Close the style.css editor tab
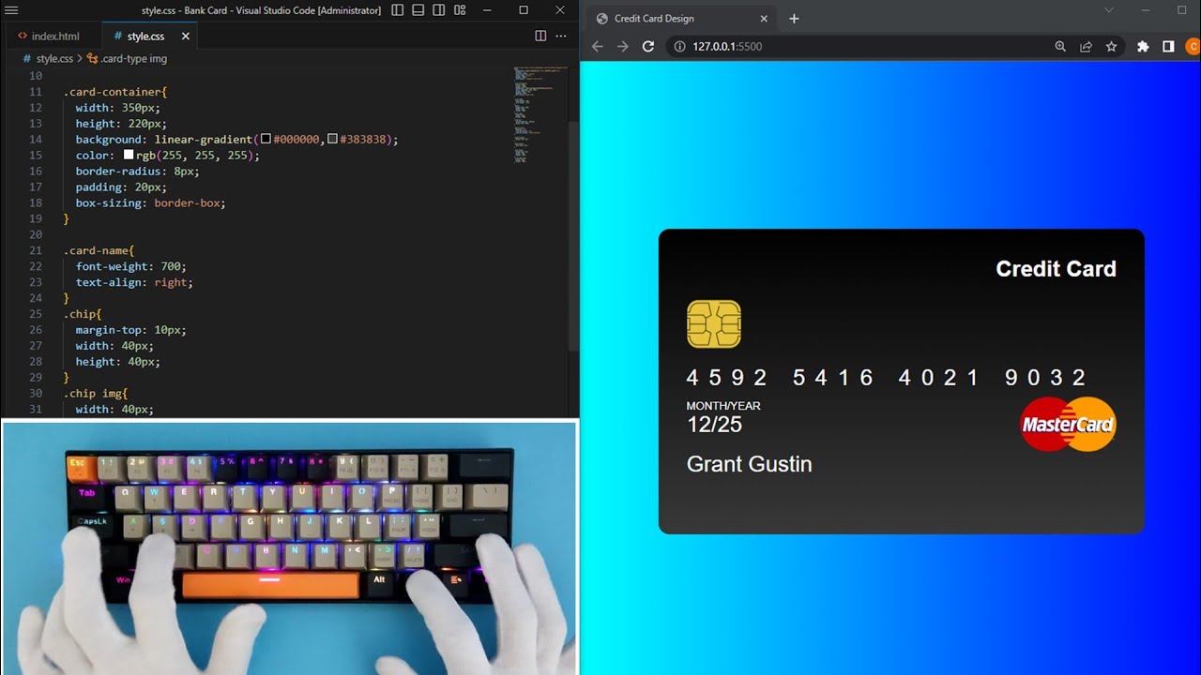The height and width of the screenshot is (675, 1201). click(186, 36)
